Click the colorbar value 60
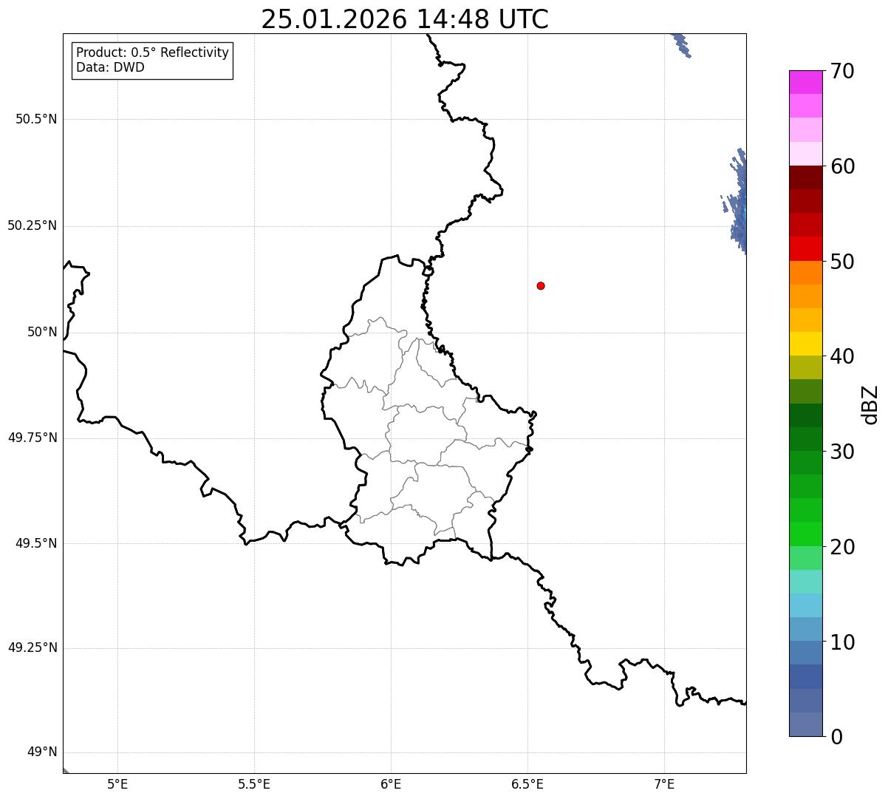888x799 pixels. (842, 166)
